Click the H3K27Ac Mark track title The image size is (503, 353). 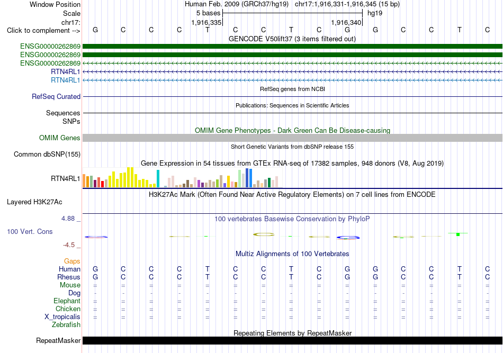292,195
